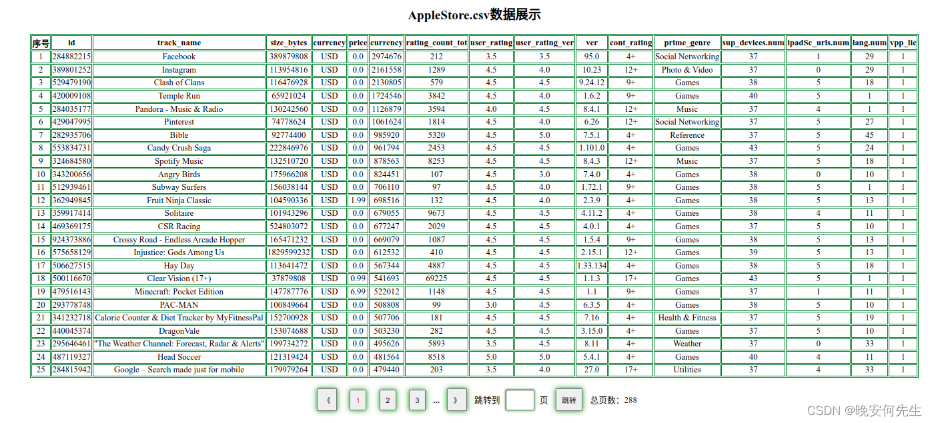Click the Pandora - Music & Radio cell
Viewport: 932px width, 423px height.
tap(179, 109)
